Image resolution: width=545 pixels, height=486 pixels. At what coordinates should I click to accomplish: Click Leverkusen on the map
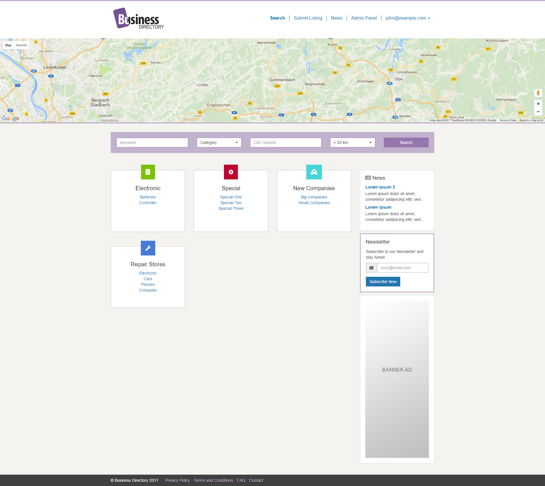[55, 67]
